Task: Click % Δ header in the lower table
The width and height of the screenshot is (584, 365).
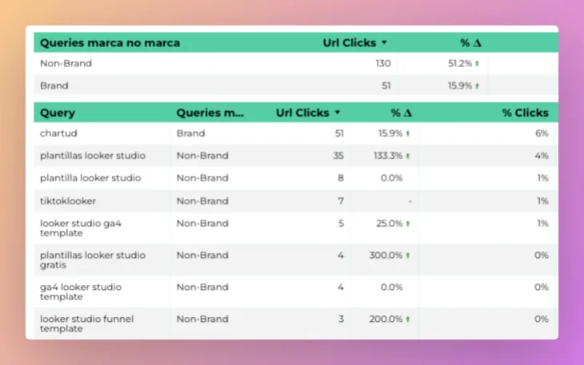Action: 402,113
